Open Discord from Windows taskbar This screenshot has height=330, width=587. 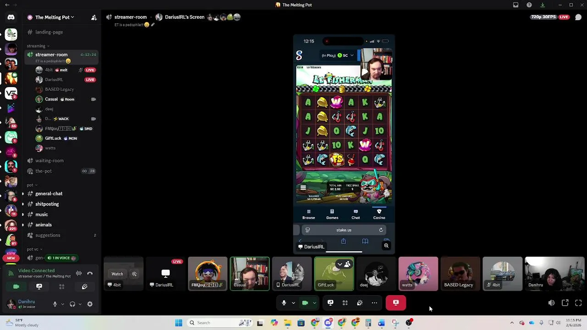click(x=328, y=323)
